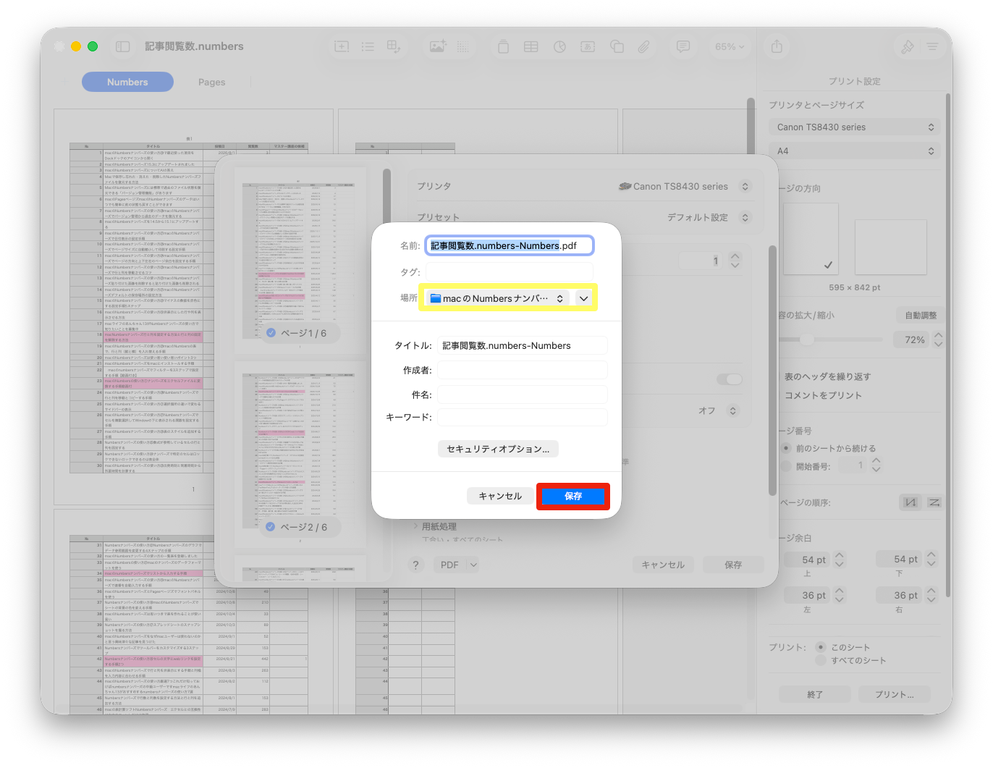Click the scale slider in print settings
The image size is (993, 768).
(831, 339)
